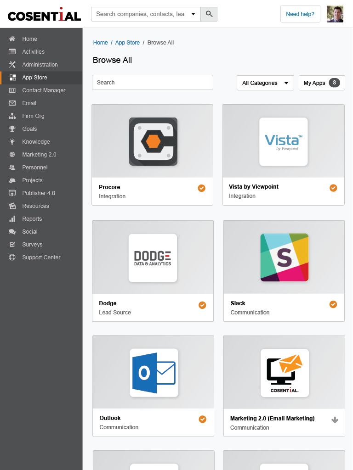Follow the App Store breadcrumb link

(127, 43)
